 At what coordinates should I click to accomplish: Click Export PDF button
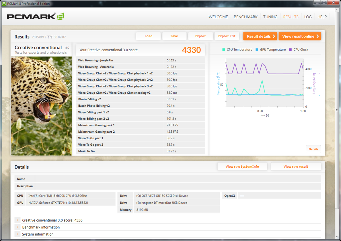point(227,36)
